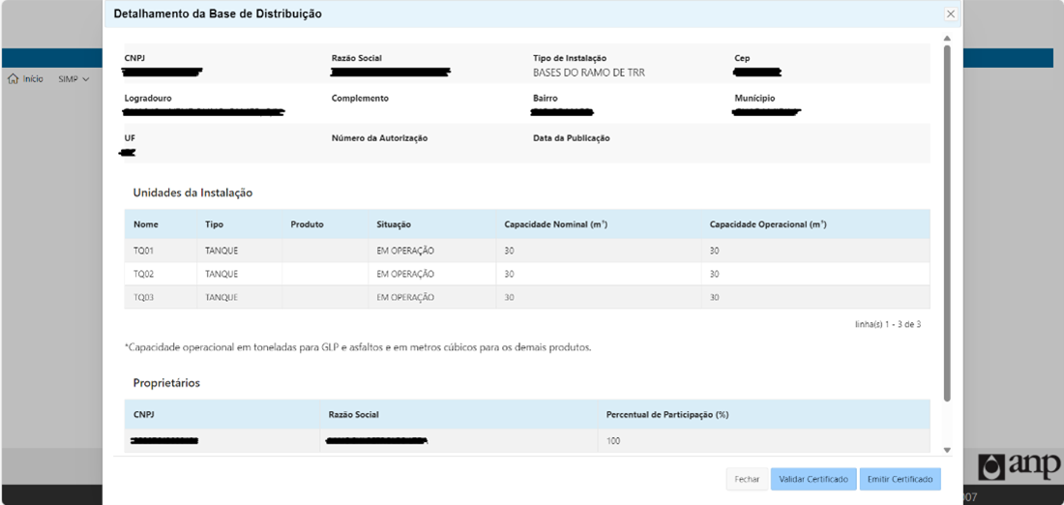Click the scrollbar down arrow
This screenshot has height=505, width=1064.
pyautogui.click(x=947, y=450)
